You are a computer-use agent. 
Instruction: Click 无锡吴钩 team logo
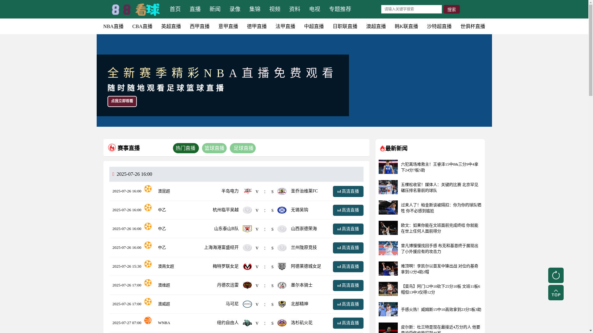pyautogui.click(x=282, y=210)
